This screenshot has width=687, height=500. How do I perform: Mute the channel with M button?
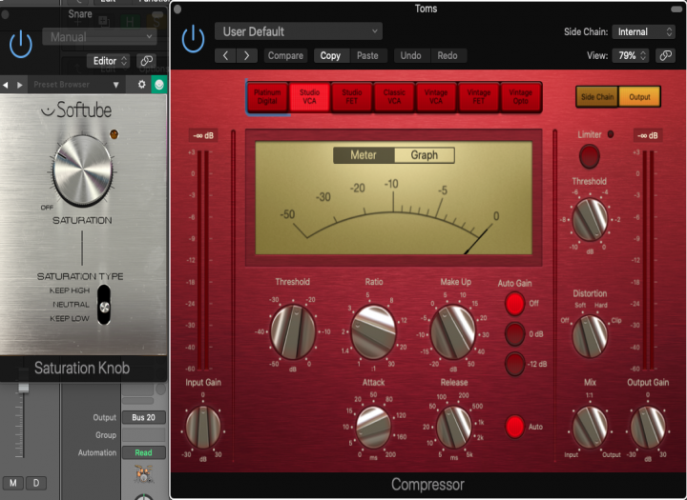pyautogui.click(x=13, y=483)
